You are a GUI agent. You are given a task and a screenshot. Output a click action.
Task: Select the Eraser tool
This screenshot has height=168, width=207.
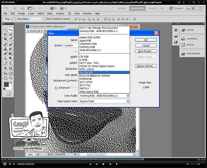5,54
